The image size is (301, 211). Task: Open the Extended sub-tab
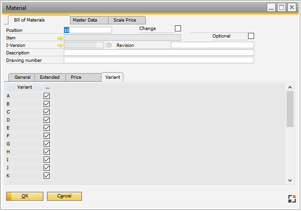[50, 77]
